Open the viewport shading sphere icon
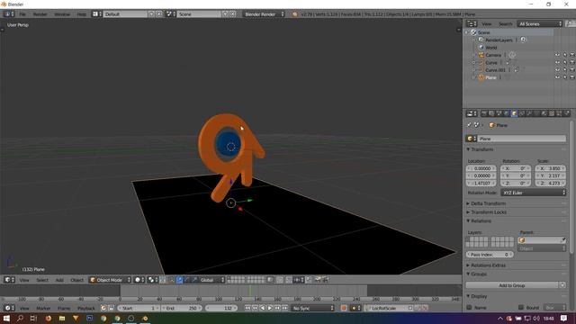Image resolution: width=576 pixels, height=324 pixels. [x=139, y=280]
